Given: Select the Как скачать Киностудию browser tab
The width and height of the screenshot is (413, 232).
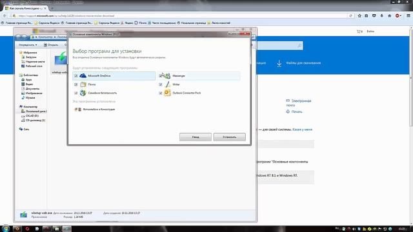Looking at the screenshot, I should [x=26, y=8].
